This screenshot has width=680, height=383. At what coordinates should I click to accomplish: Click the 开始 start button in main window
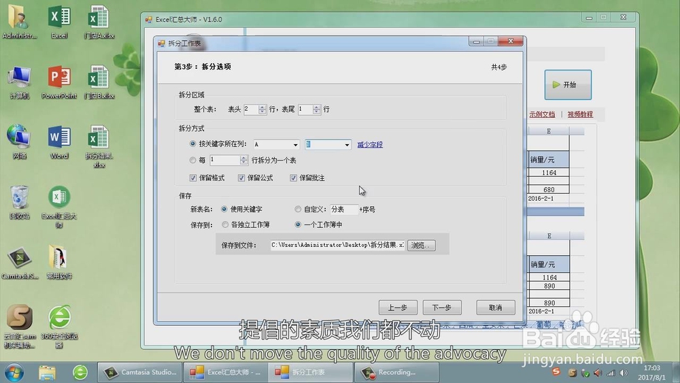[x=568, y=84]
